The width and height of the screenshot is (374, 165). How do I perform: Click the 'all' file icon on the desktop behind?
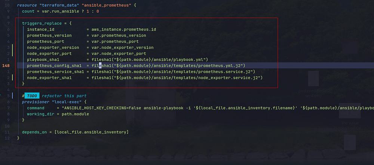350,51
